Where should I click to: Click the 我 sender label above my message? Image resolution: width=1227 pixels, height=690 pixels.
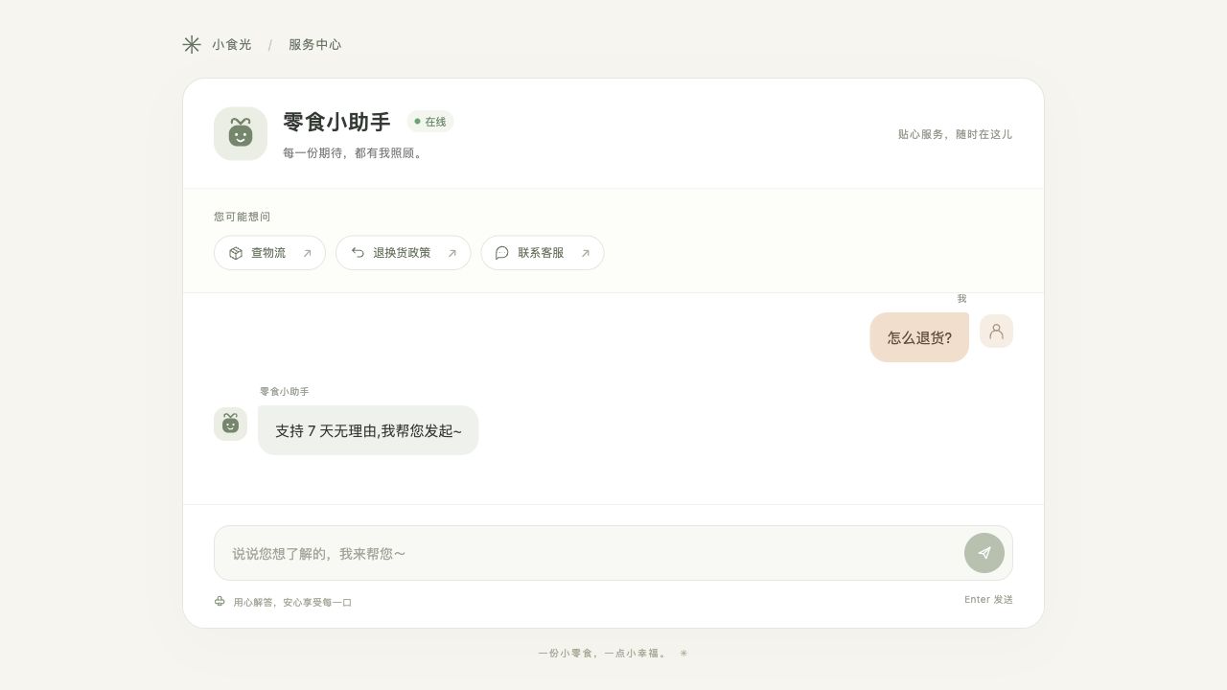click(x=961, y=299)
